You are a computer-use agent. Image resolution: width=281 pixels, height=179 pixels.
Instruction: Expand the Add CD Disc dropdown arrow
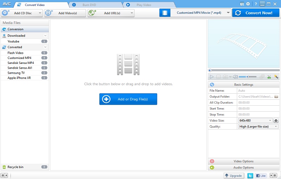point(40,13)
